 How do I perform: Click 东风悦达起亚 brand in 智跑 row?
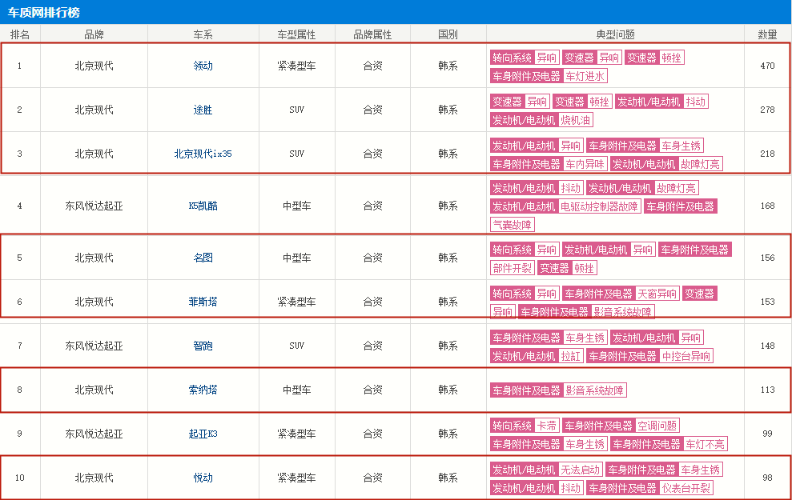pyautogui.click(x=94, y=346)
